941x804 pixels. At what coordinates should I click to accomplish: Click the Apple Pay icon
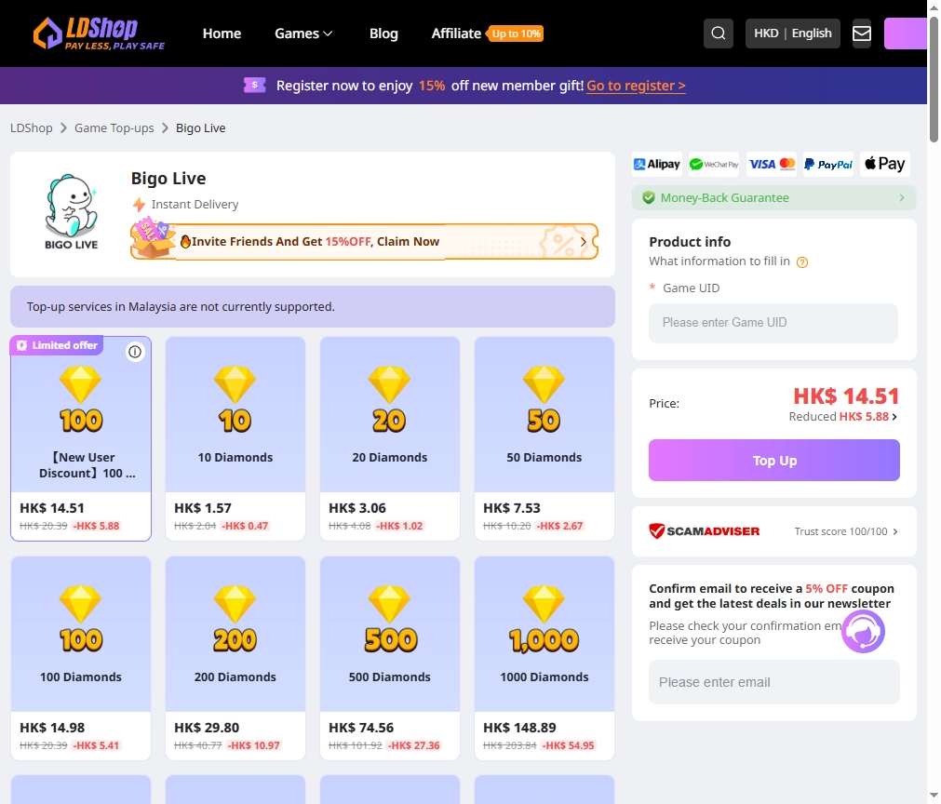[885, 164]
